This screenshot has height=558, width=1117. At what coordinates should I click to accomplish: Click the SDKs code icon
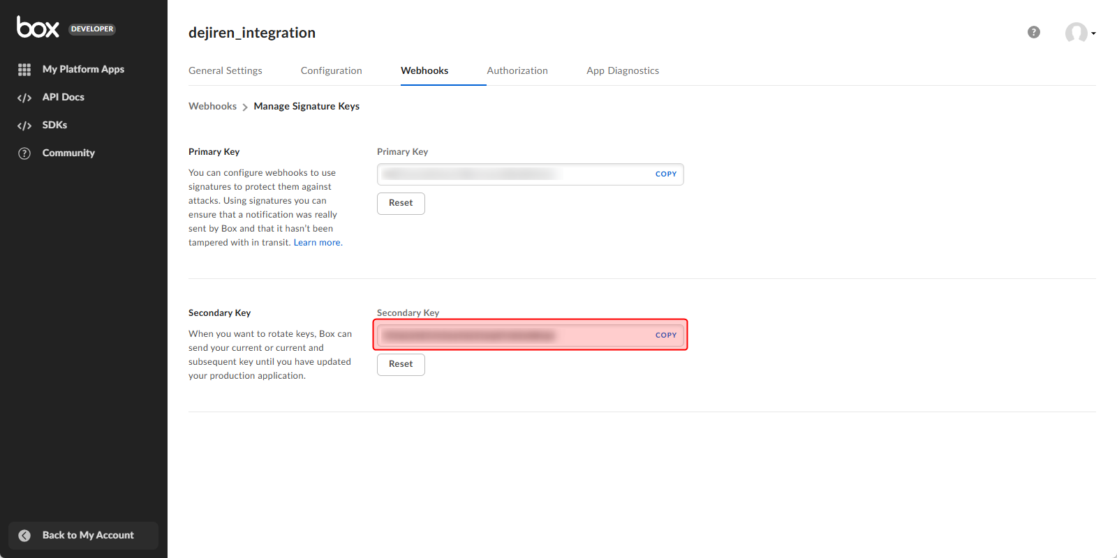[x=24, y=126]
